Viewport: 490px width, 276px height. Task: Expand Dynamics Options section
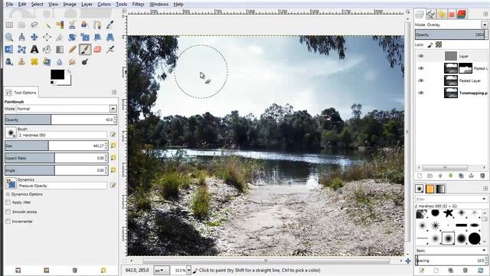(8, 194)
